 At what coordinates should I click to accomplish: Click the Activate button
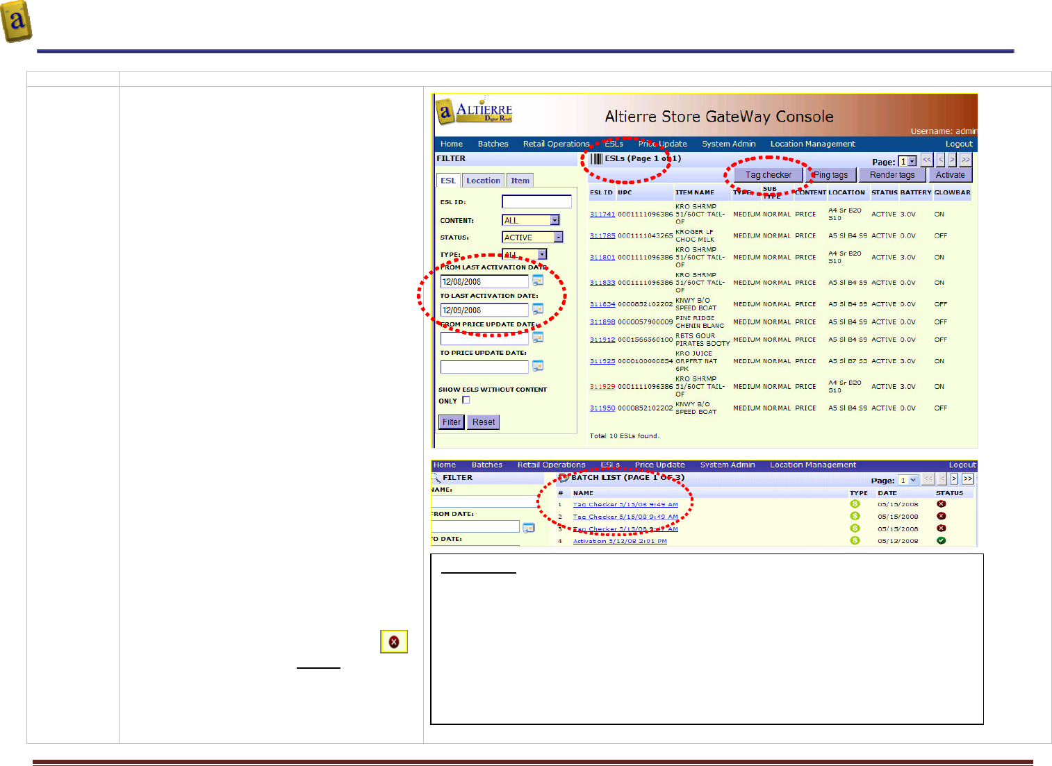(950, 175)
